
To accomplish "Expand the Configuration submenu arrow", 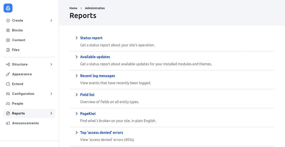I will (x=51, y=94).
